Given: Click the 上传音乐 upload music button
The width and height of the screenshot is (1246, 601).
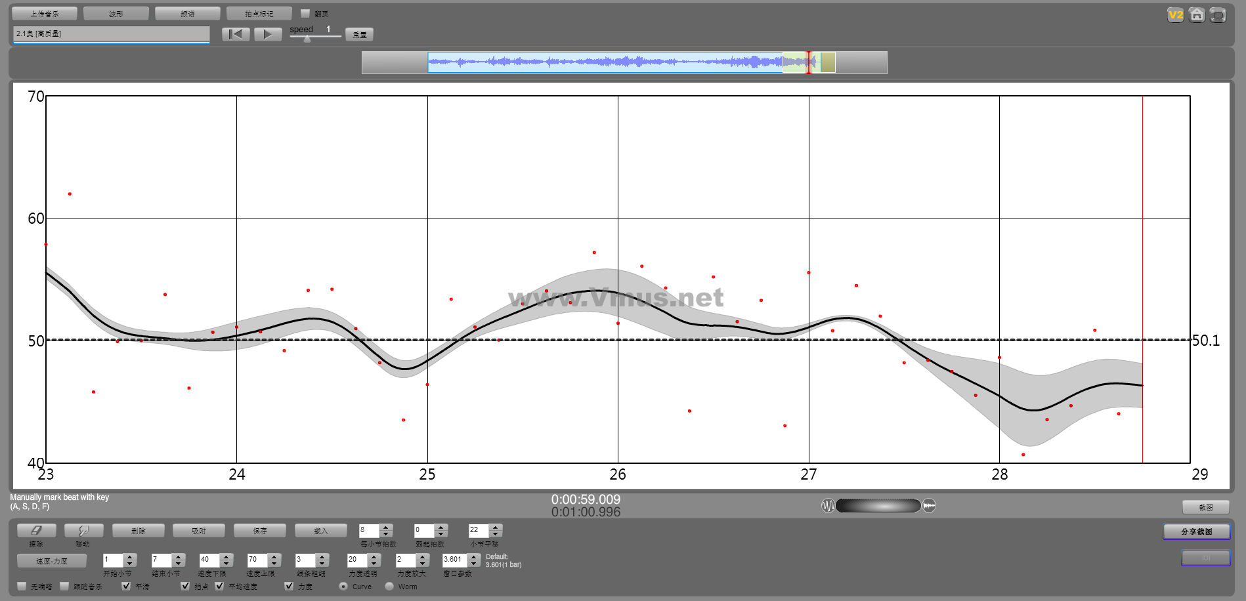Looking at the screenshot, I should click(45, 14).
